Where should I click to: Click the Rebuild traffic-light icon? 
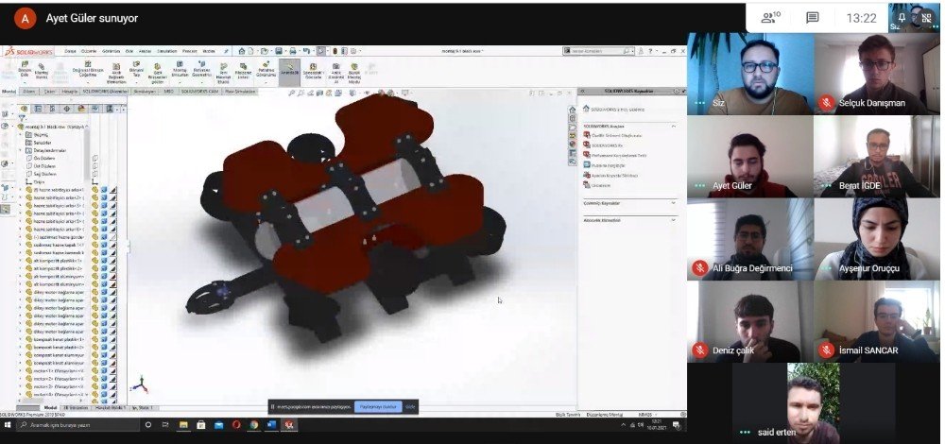[x=335, y=51]
